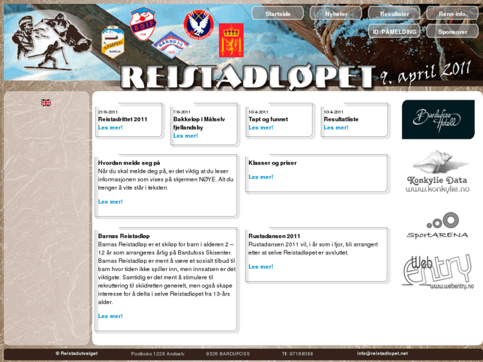Go to Startside menu item
Screen dimensions: 483x362
[278, 14]
